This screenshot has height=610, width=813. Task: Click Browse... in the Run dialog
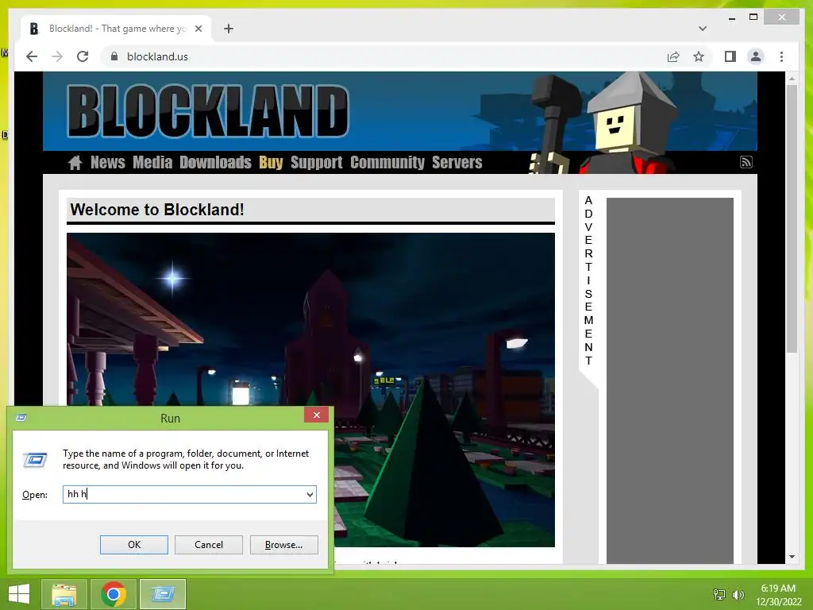point(283,545)
